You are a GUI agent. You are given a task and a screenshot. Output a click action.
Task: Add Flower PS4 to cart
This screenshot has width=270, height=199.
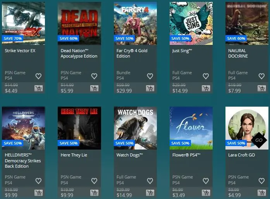coord(206,193)
